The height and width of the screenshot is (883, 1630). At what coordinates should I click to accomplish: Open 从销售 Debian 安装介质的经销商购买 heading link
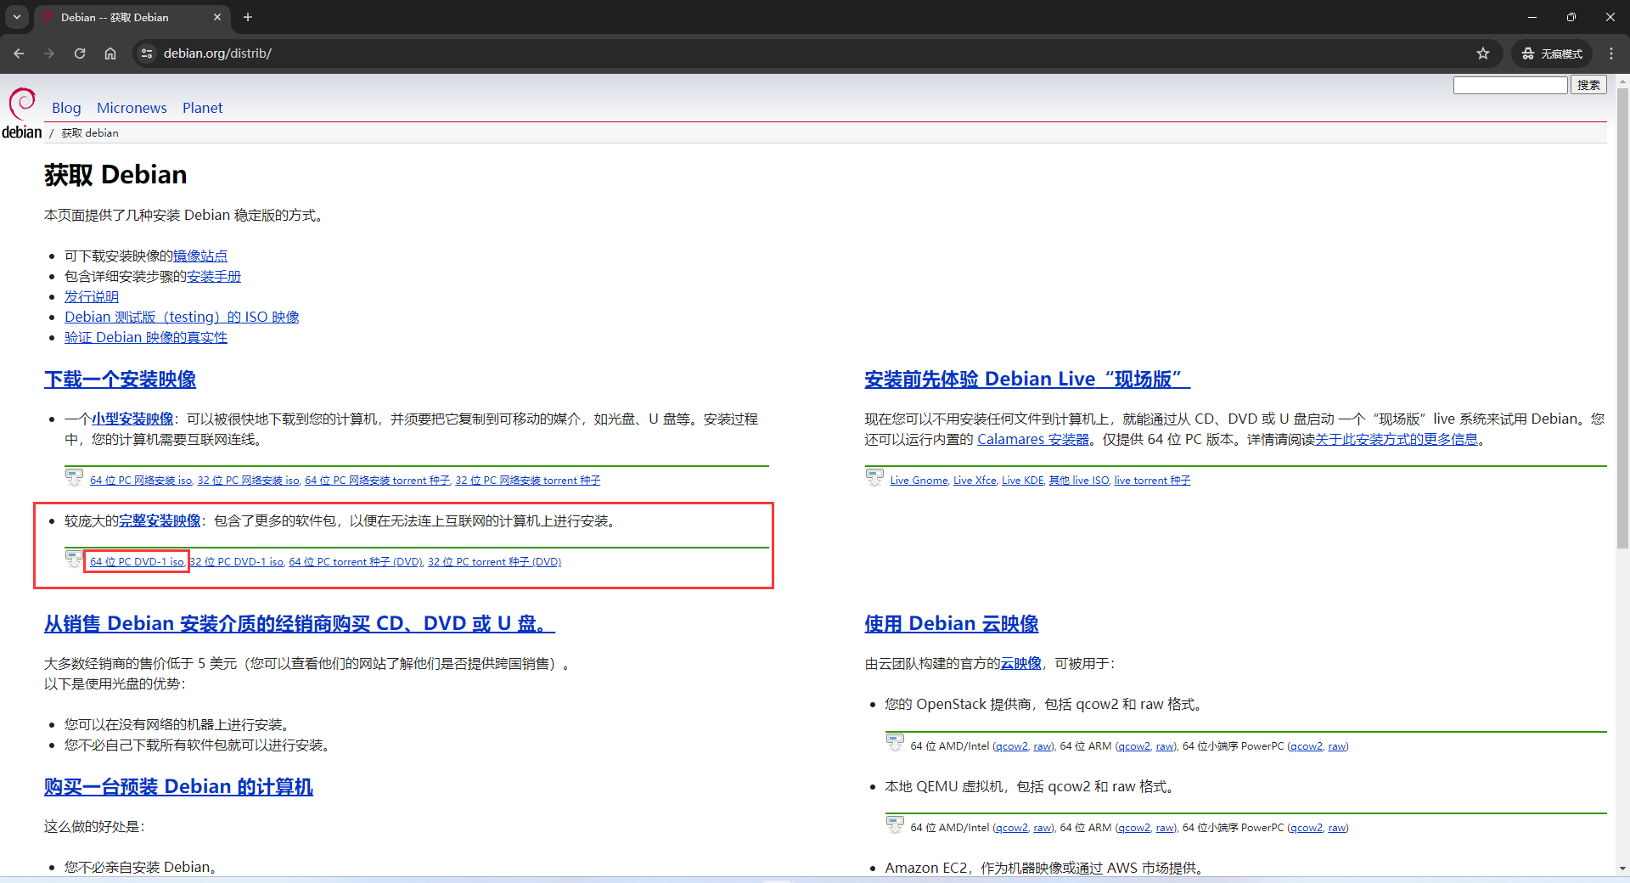coord(300,624)
